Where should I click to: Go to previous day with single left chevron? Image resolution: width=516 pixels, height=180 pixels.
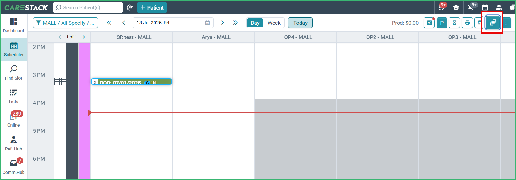pos(124,23)
